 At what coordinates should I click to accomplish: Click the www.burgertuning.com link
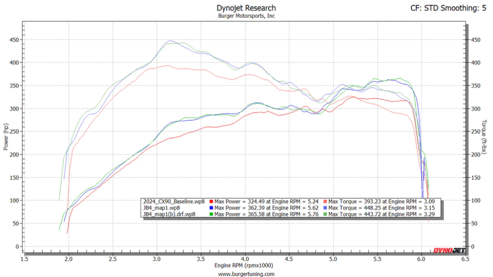246,274
